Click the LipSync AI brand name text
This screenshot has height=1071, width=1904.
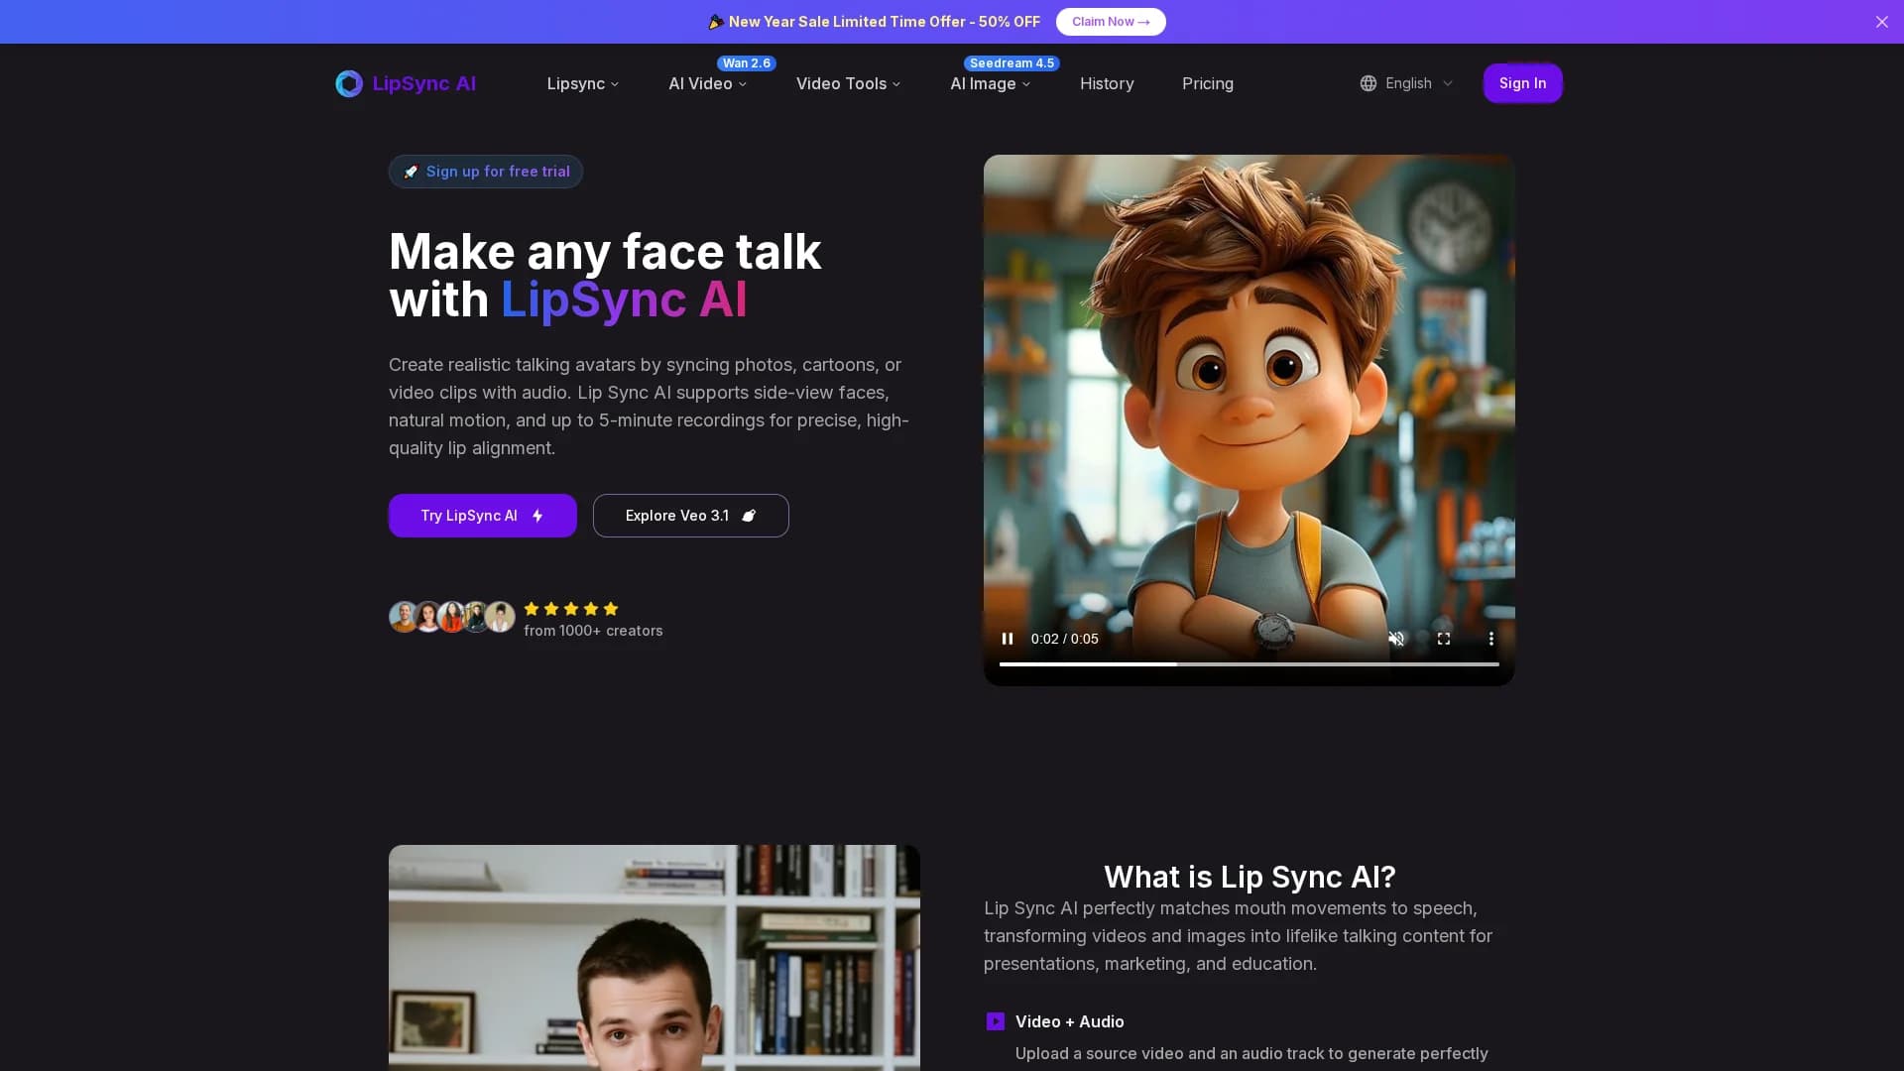click(423, 83)
